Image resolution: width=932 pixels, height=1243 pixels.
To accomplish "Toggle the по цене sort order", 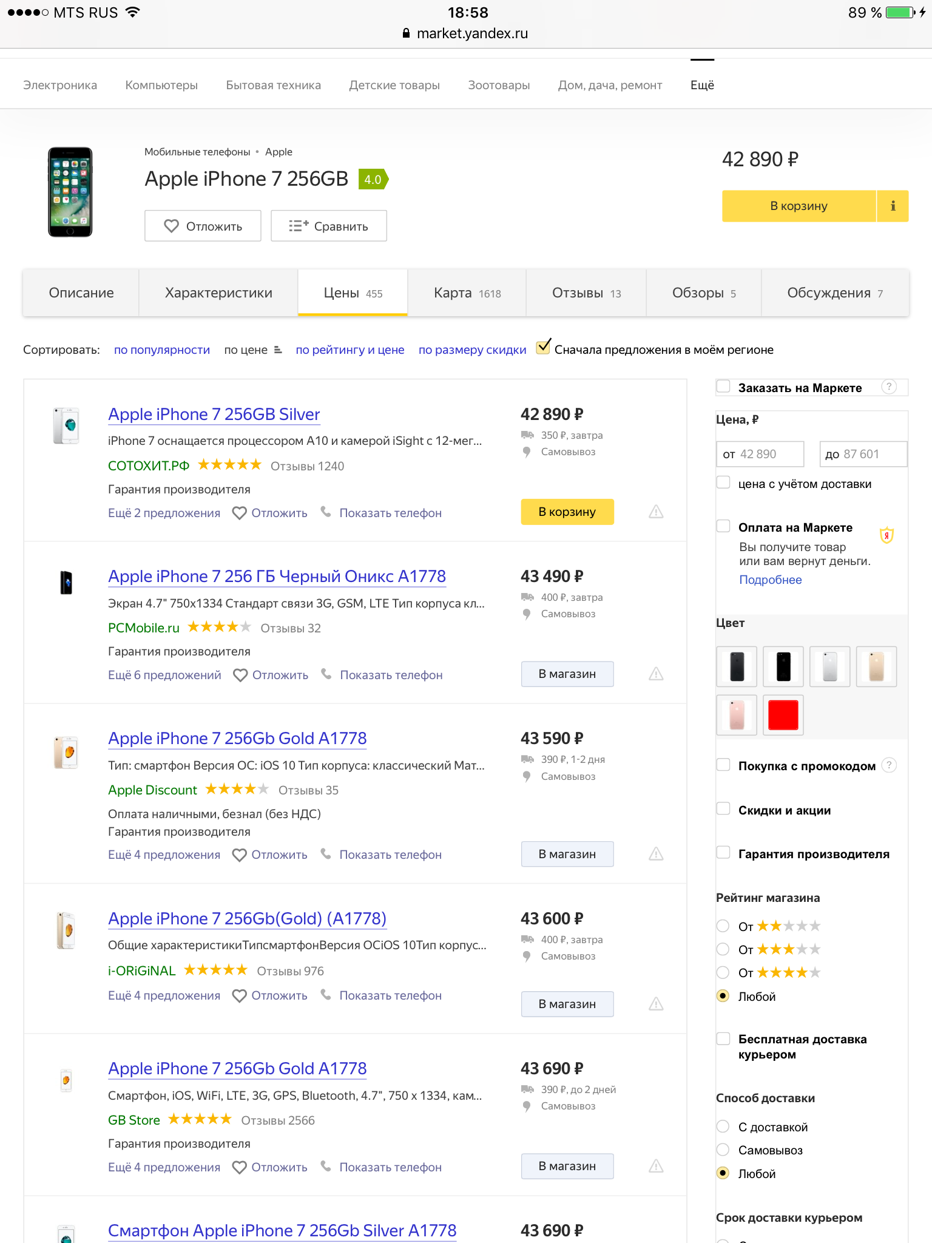I will pos(253,350).
